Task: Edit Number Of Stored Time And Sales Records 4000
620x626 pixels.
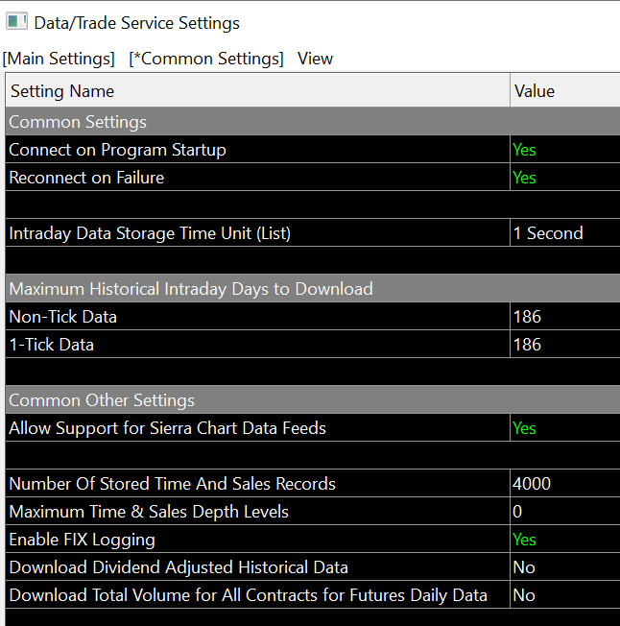Action: tap(565, 484)
